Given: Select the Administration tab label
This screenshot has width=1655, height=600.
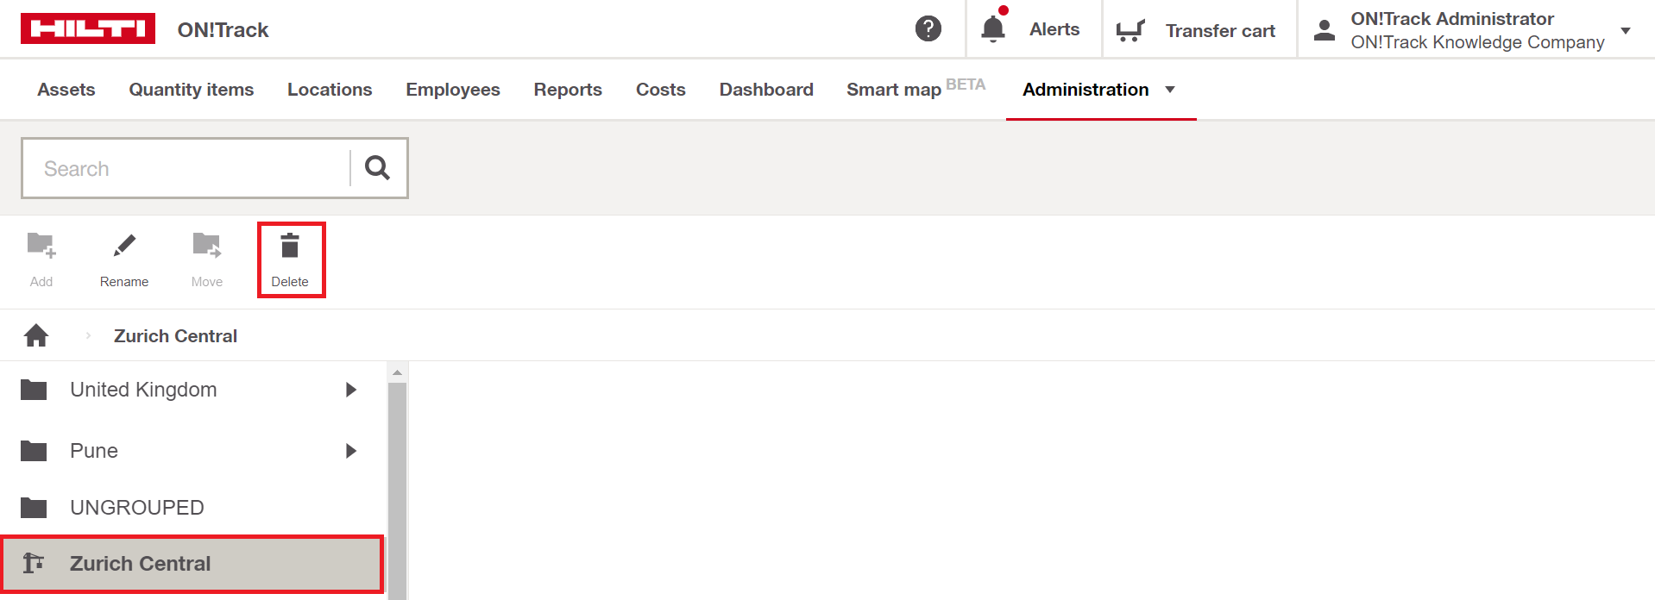Looking at the screenshot, I should [1086, 90].
